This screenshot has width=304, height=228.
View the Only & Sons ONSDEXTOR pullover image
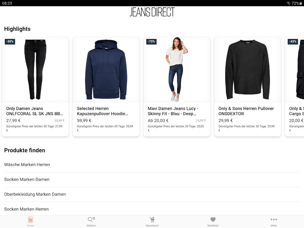(248, 70)
